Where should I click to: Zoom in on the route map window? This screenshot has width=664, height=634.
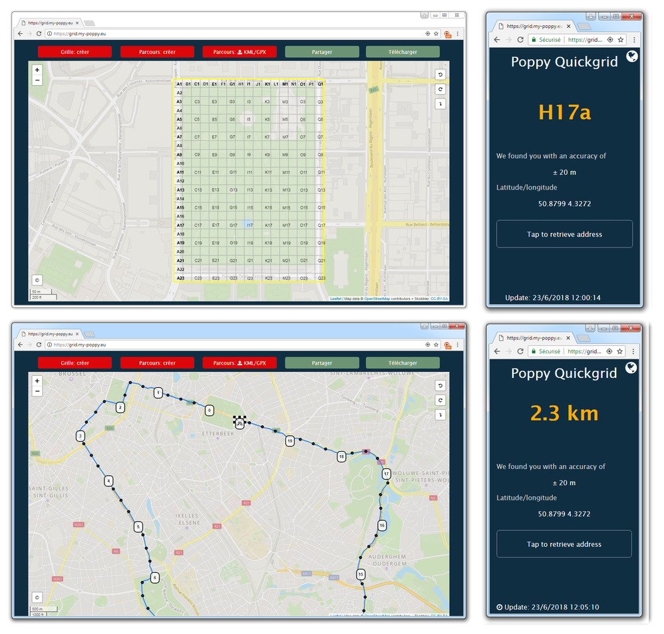(x=37, y=381)
